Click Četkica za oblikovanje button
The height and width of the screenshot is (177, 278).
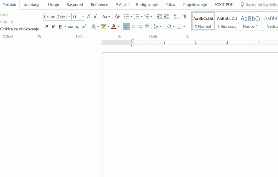(x=20, y=29)
